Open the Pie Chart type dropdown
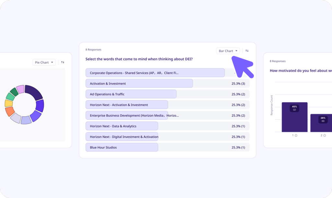 [44, 62]
